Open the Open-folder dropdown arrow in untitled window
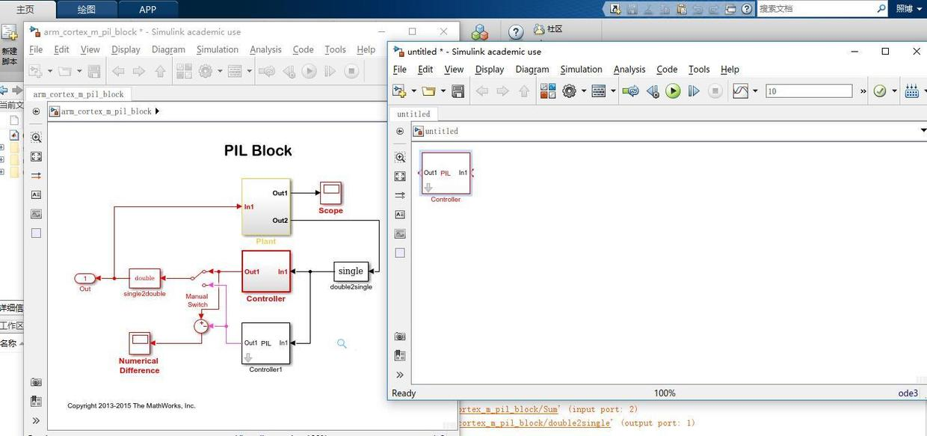 click(x=443, y=91)
